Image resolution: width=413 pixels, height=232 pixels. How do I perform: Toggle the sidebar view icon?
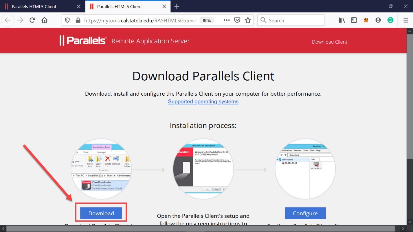coord(354,20)
